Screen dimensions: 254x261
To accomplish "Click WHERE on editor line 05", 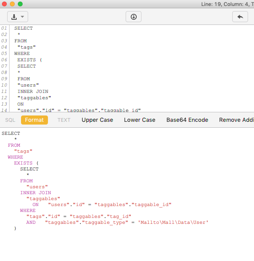I will coord(22,53).
